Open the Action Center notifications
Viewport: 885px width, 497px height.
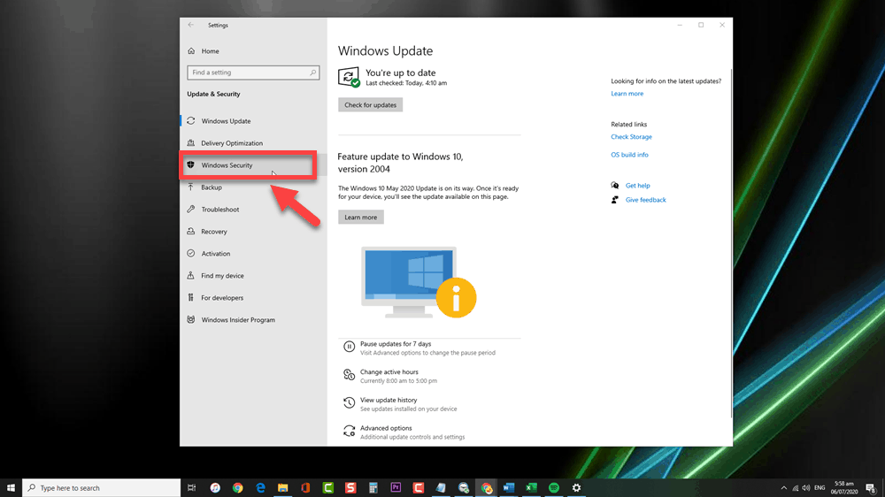pos(871,488)
